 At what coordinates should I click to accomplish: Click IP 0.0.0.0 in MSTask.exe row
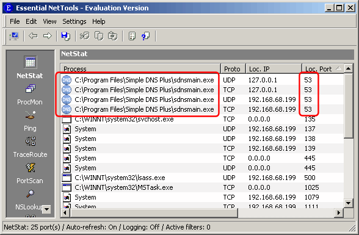259,187
